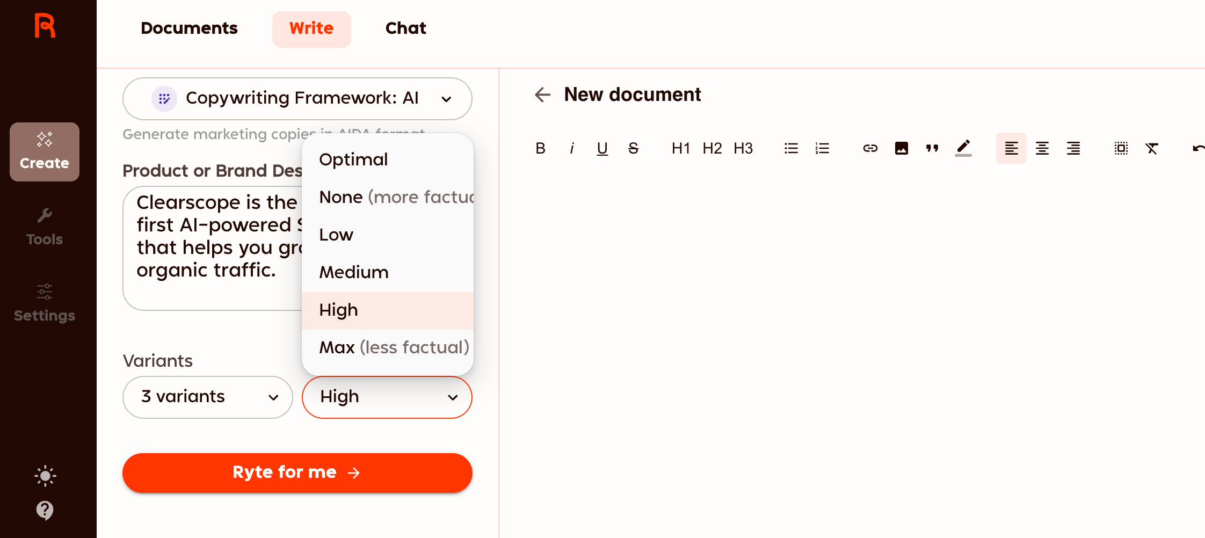Undo the last edit
The image size is (1205, 538).
[x=1198, y=148]
